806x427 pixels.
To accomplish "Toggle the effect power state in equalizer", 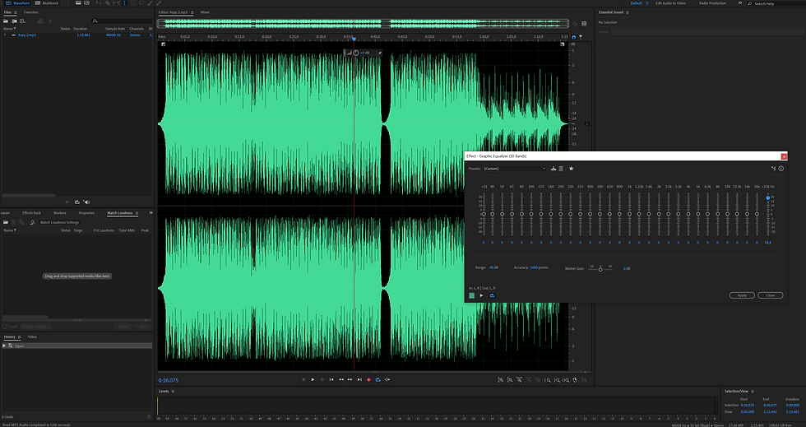I will (x=472, y=295).
